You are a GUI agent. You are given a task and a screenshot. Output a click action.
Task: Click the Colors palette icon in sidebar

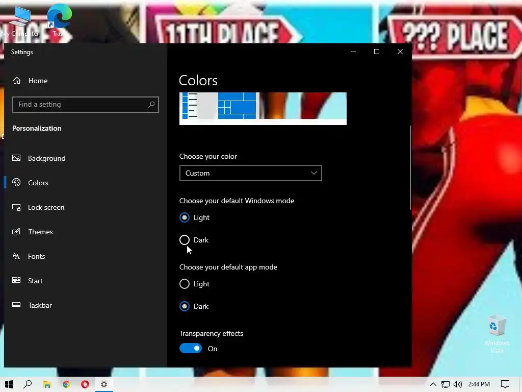(x=16, y=182)
